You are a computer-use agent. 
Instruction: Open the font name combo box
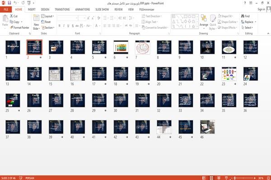(x=67, y=18)
